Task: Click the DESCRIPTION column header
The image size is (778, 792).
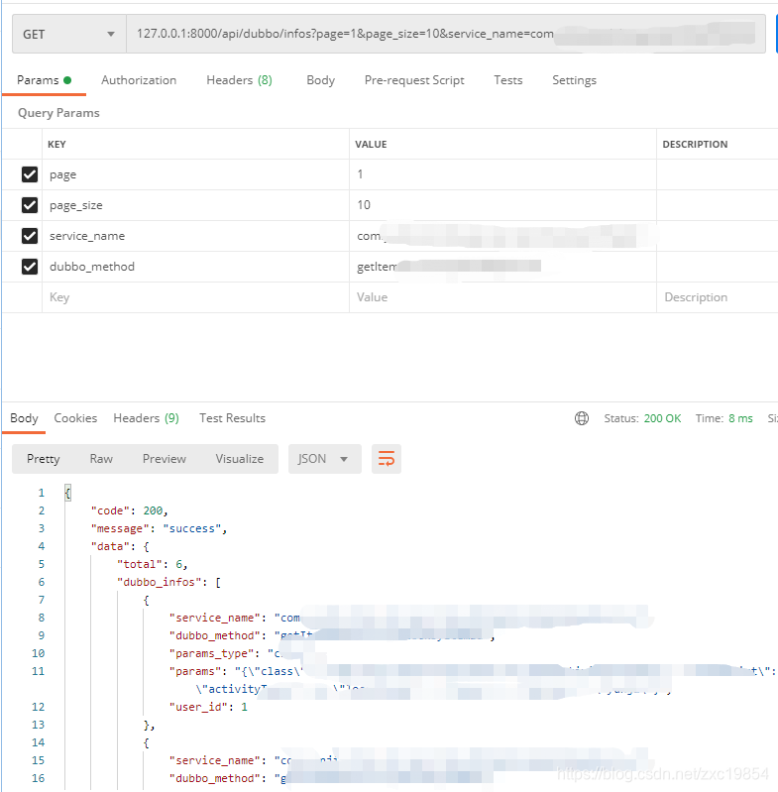Action: 695,145
